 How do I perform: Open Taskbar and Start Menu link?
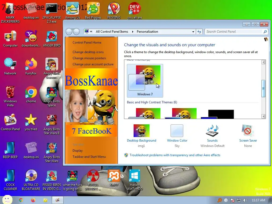(89, 157)
